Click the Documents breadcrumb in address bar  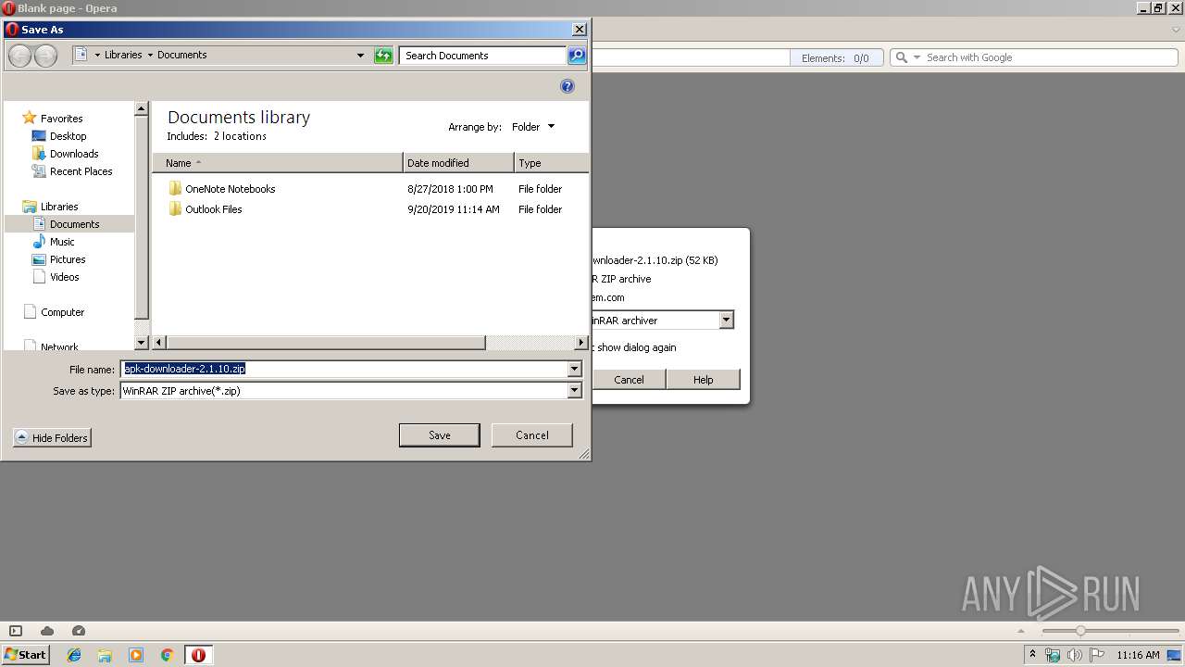pos(181,55)
